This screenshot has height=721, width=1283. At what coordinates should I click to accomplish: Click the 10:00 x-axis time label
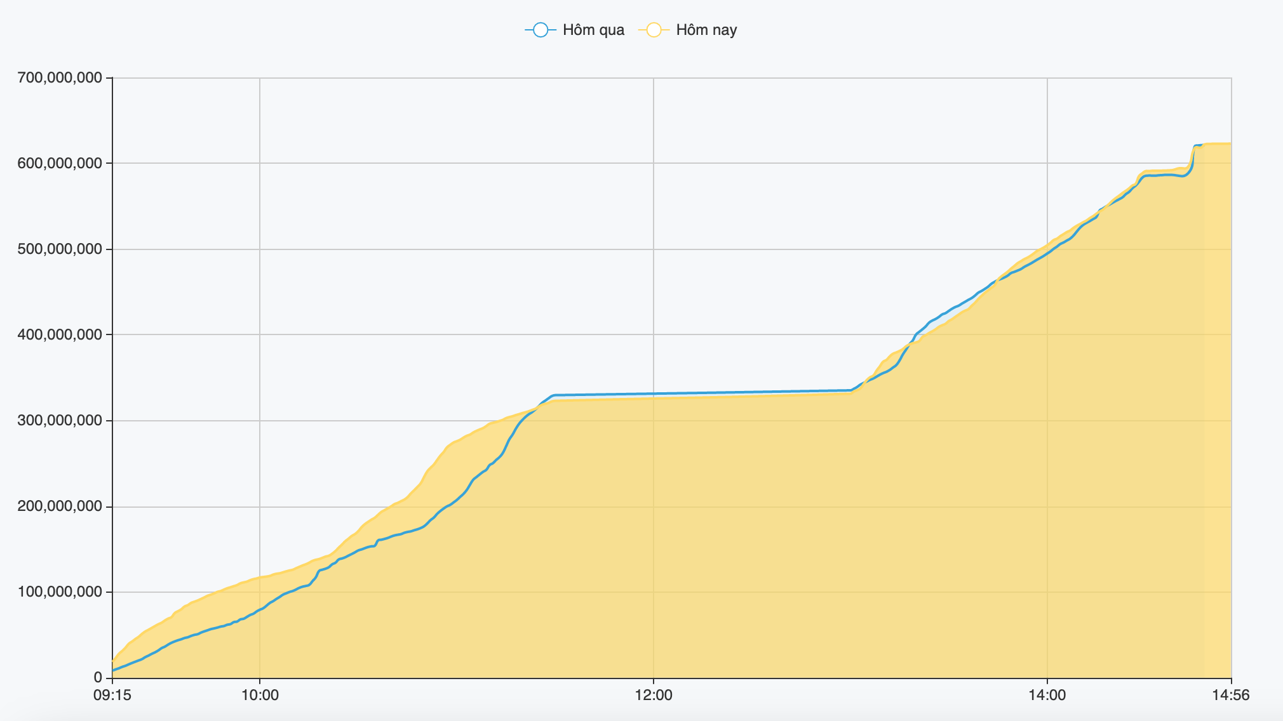(x=260, y=695)
